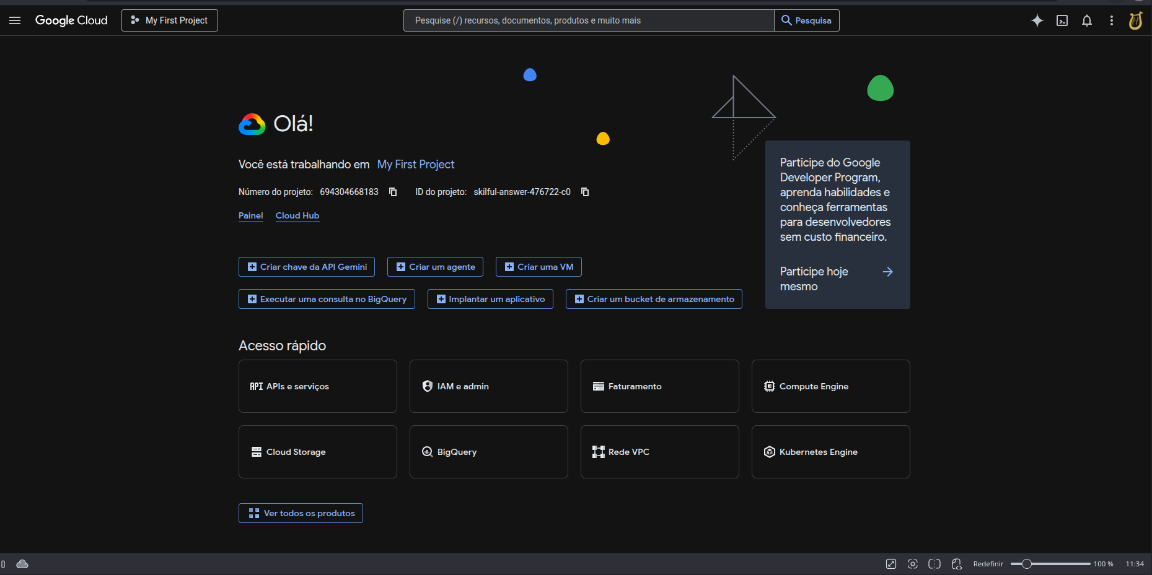Click the project ID skilful-answer-476722-c0
Viewport: 1152px width, 575px height.
click(x=522, y=192)
